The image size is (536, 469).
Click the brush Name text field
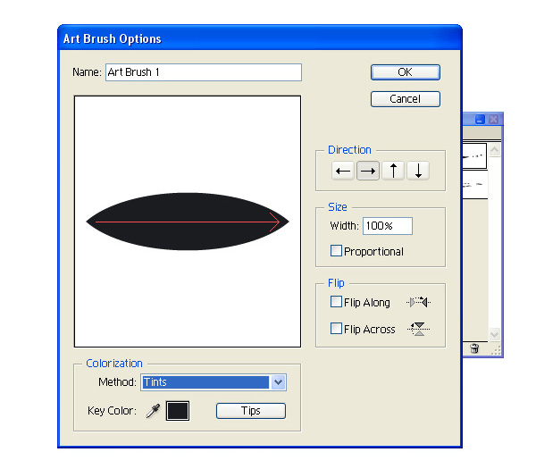(203, 73)
